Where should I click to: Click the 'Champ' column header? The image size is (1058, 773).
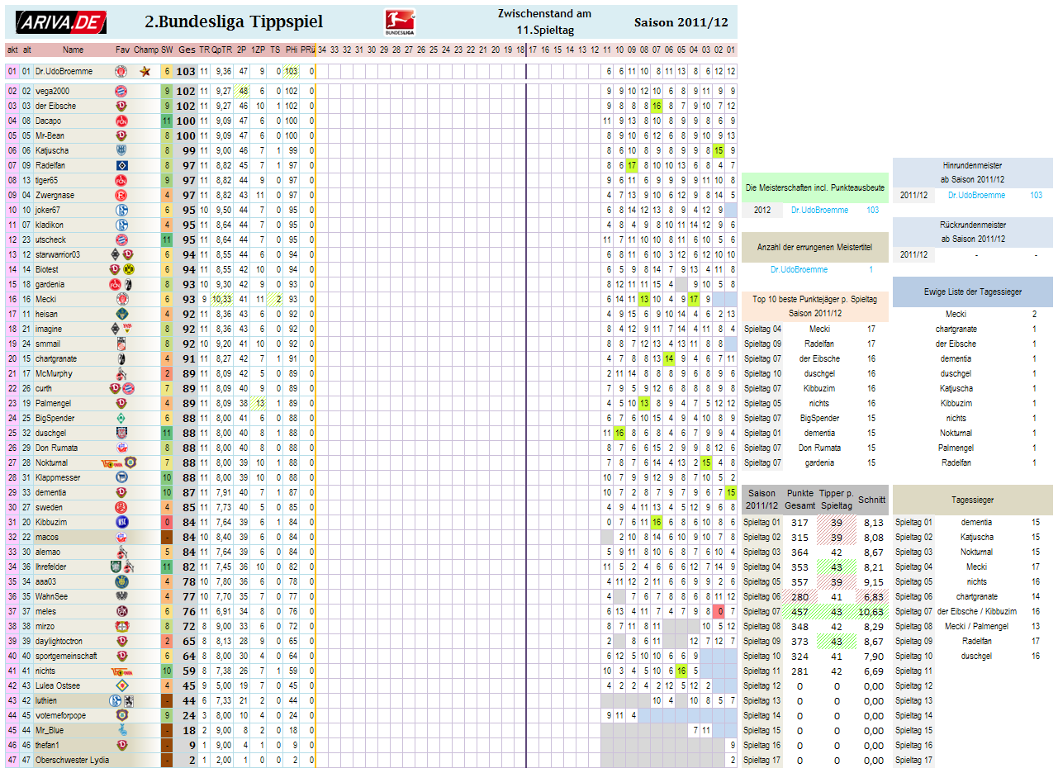145,50
